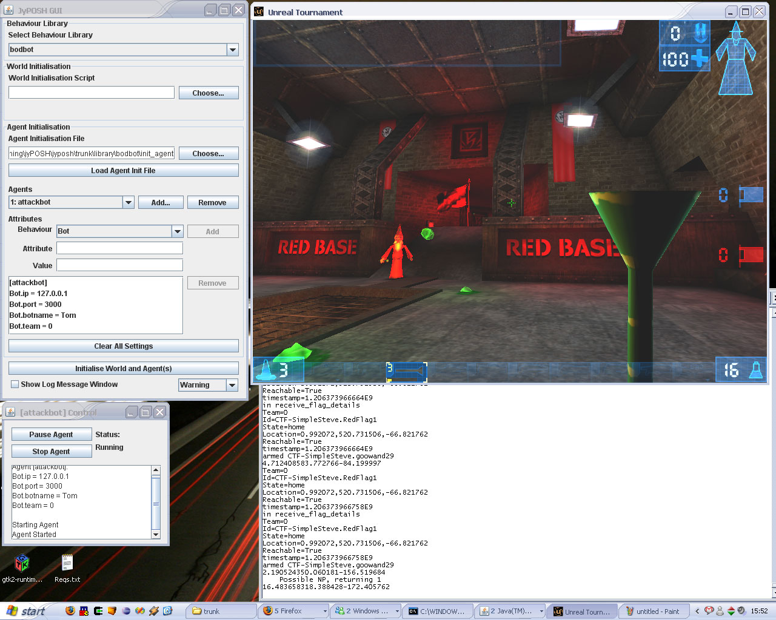This screenshot has width=776, height=620.
Task: Click the volume speaker tray icon
Action: [x=742, y=611]
